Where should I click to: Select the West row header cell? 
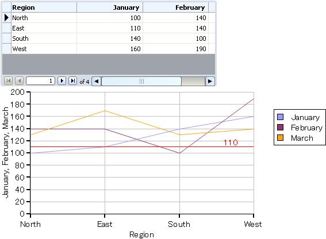(7, 49)
